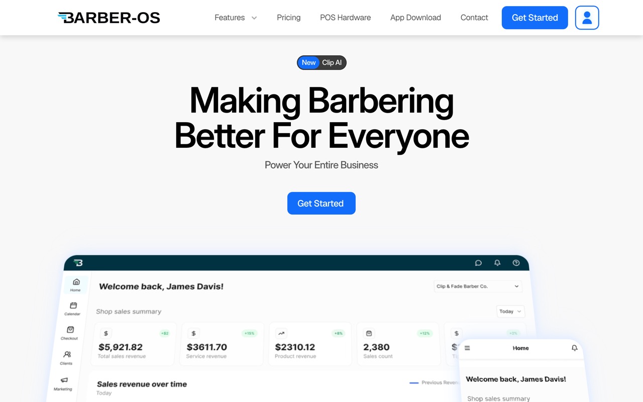Open Marketing megaphone icon in sidebar
Image resolution: width=643 pixels, height=402 pixels.
63,383
